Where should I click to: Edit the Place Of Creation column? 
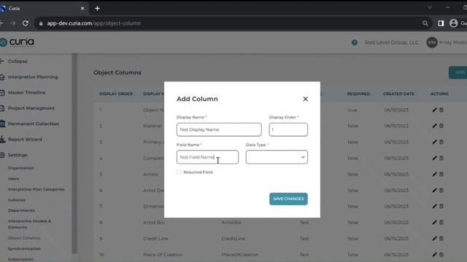[435, 255]
